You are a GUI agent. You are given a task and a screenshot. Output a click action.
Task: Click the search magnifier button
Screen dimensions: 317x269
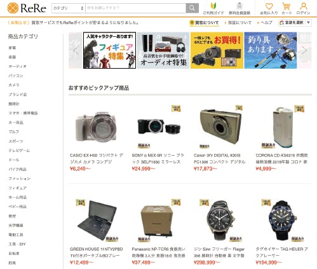[x=192, y=8]
